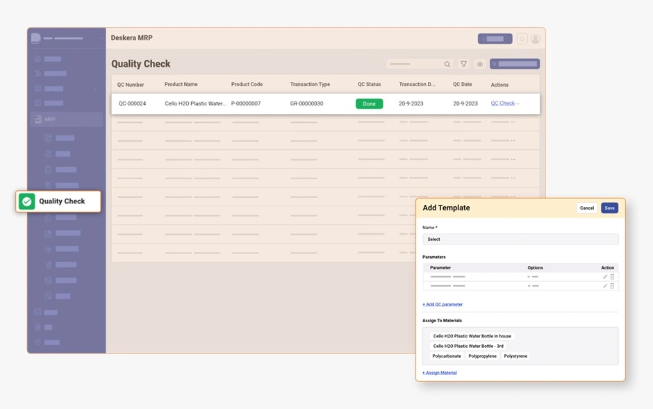Expand the MRP sidebar section
The height and width of the screenshot is (409, 653).
[x=66, y=119]
